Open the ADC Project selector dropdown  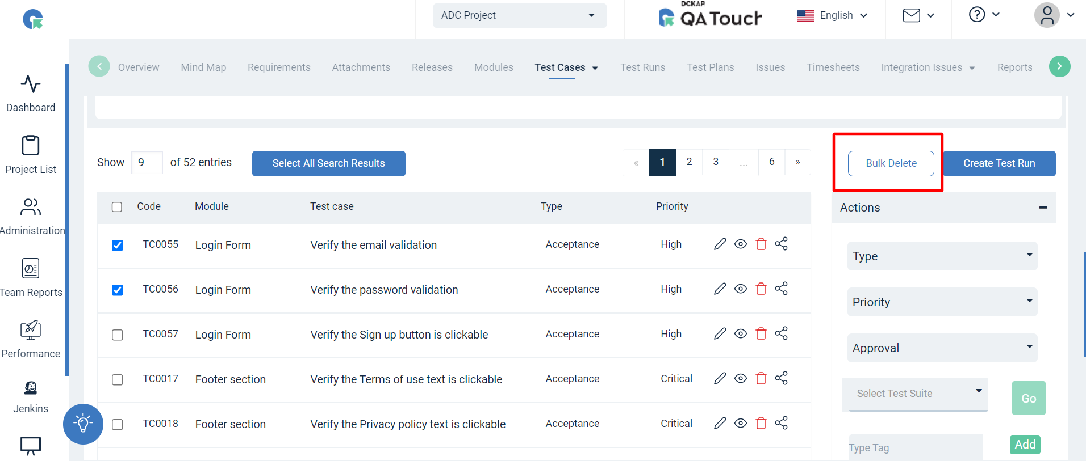pos(520,15)
